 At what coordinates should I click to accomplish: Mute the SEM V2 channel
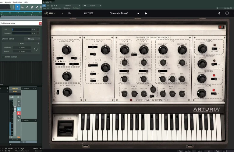19,101
